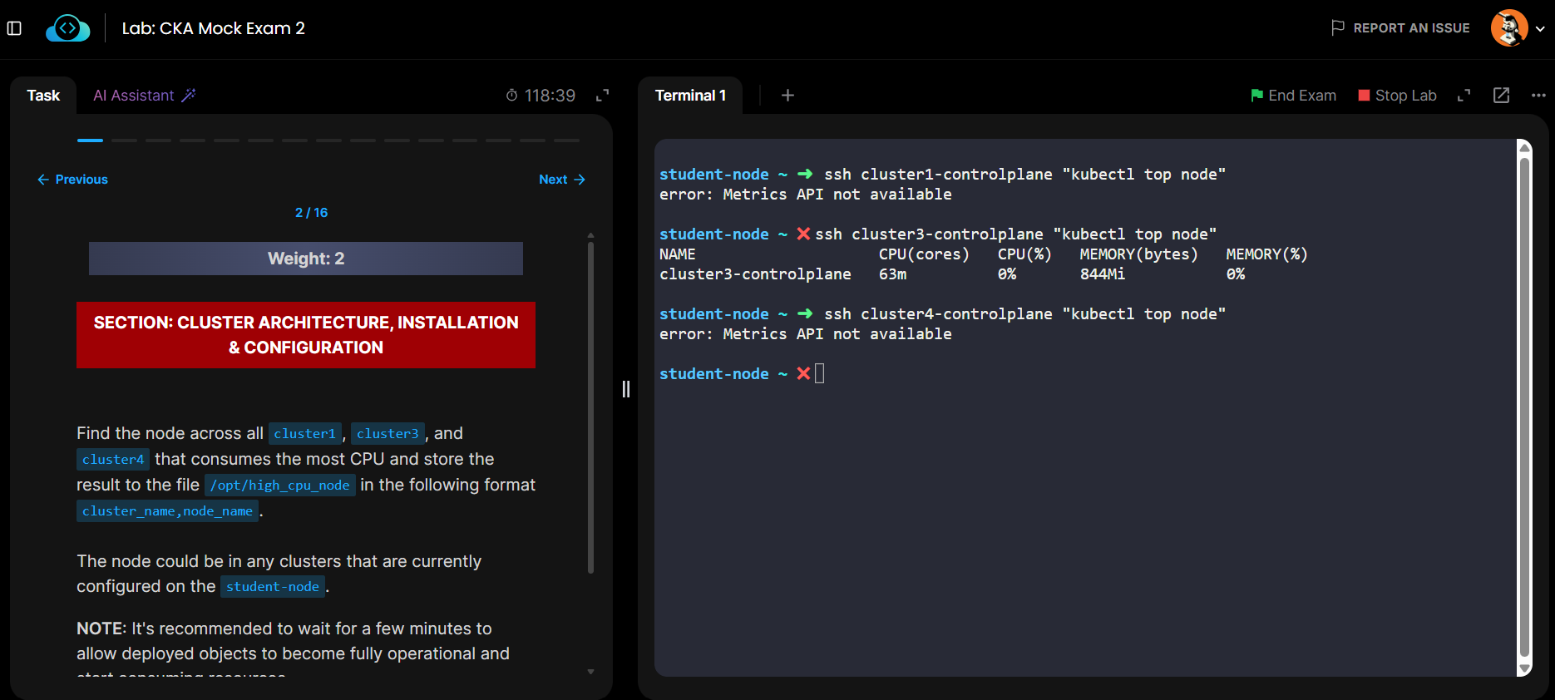Open the terminal more options menu

click(1538, 96)
